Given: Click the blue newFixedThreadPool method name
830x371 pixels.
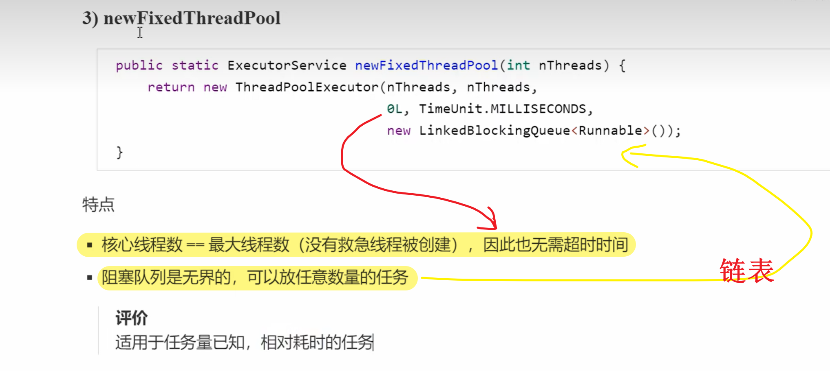Looking at the screenshot, I should pos(426,65).
